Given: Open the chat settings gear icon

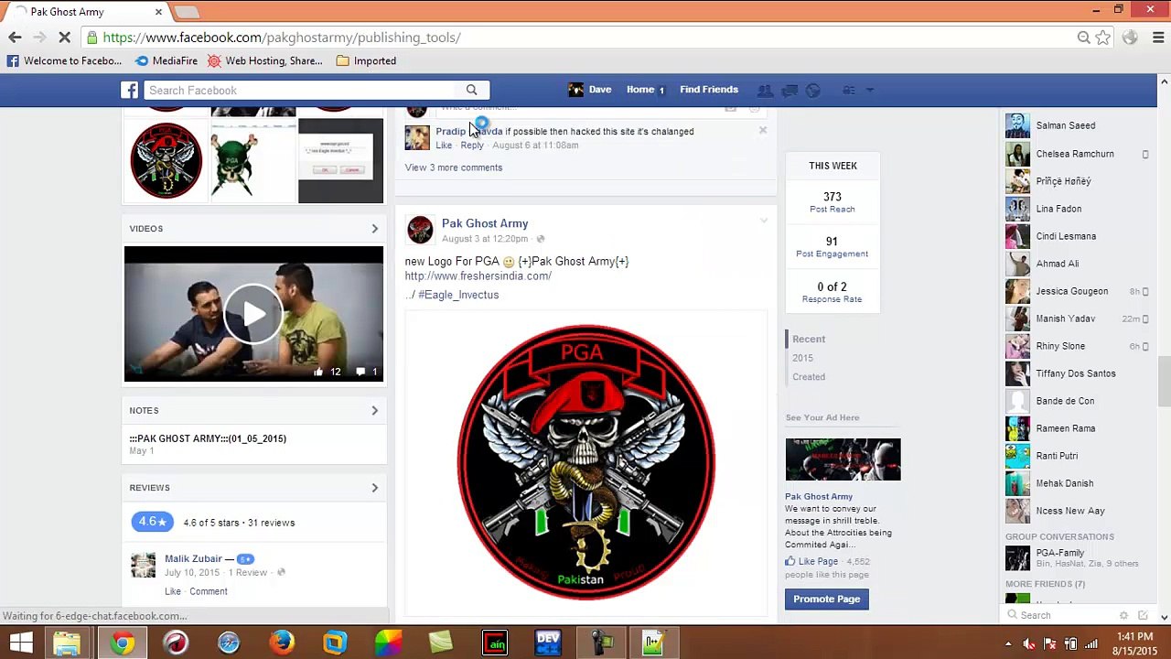Looking at the screenshot, I should (1124, 615).
